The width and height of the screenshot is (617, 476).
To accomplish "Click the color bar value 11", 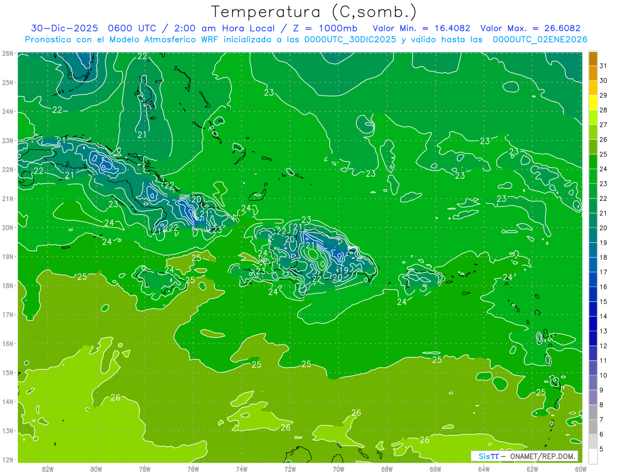I will (603, 361).
